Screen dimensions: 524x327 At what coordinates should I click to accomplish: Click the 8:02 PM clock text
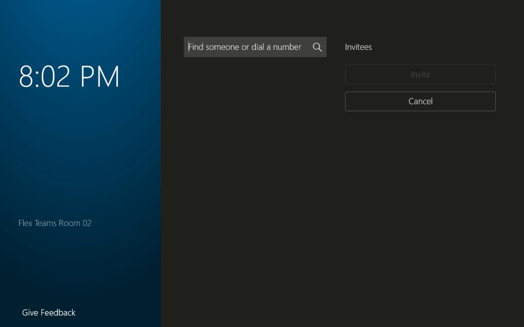pos(69,76)
